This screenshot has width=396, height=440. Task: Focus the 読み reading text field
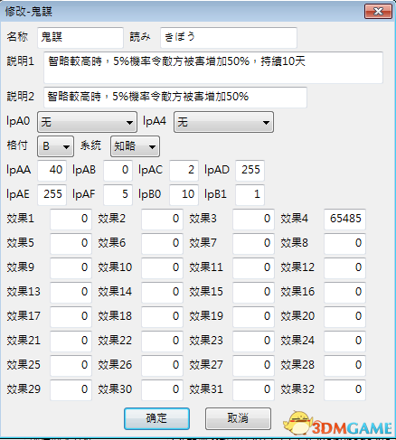pos(229,38)
